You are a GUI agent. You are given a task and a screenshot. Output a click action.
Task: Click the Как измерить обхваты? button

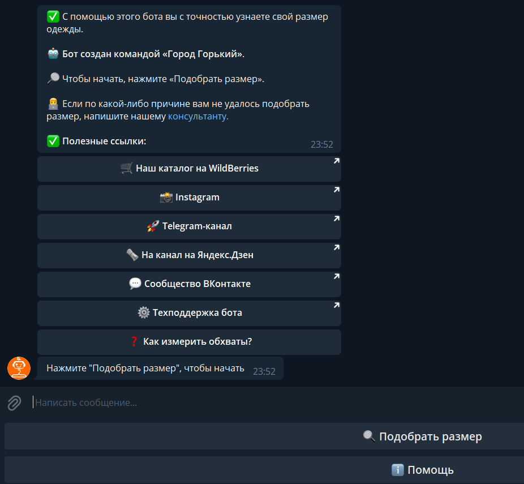click(189, 342)
